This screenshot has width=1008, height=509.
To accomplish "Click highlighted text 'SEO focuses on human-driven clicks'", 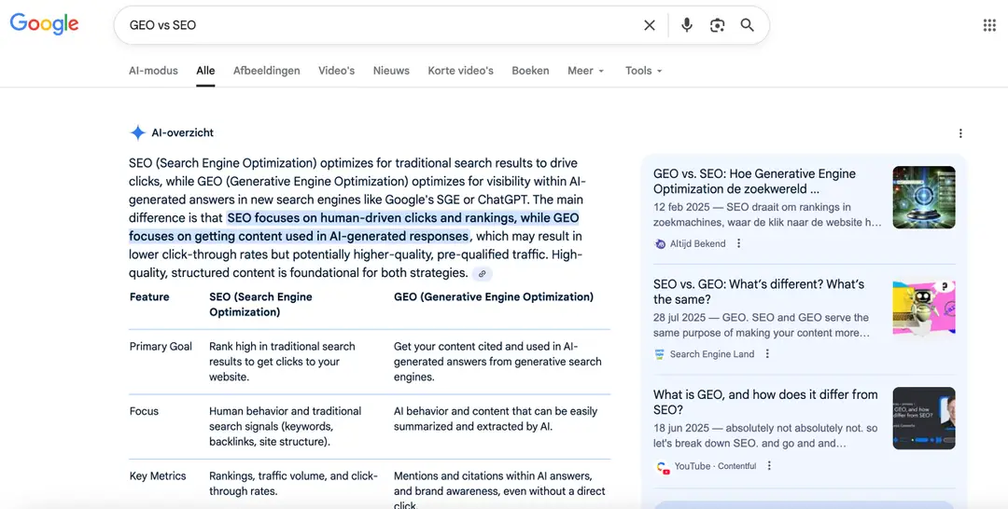I will click(354, 227).
